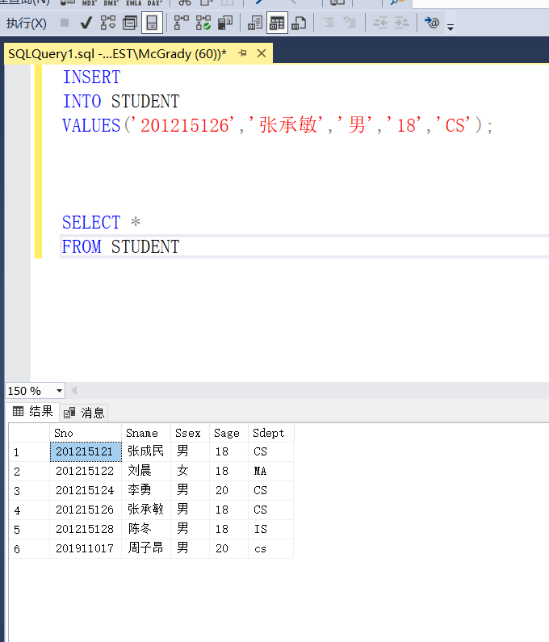
Task: Close the SQLQuery1.sql tab
Action: coord(262,53)
